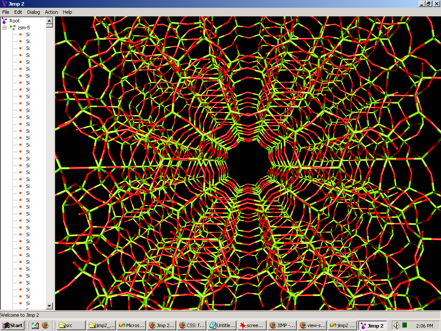Click the volume speaker tray icon
Viewport: 441px width, 331px height.
[397, 325]
